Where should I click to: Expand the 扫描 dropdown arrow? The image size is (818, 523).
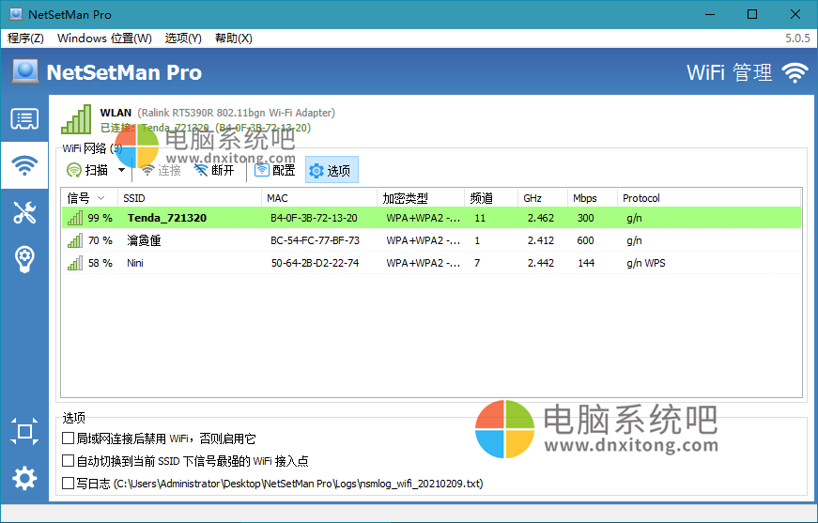click(121, 170)
